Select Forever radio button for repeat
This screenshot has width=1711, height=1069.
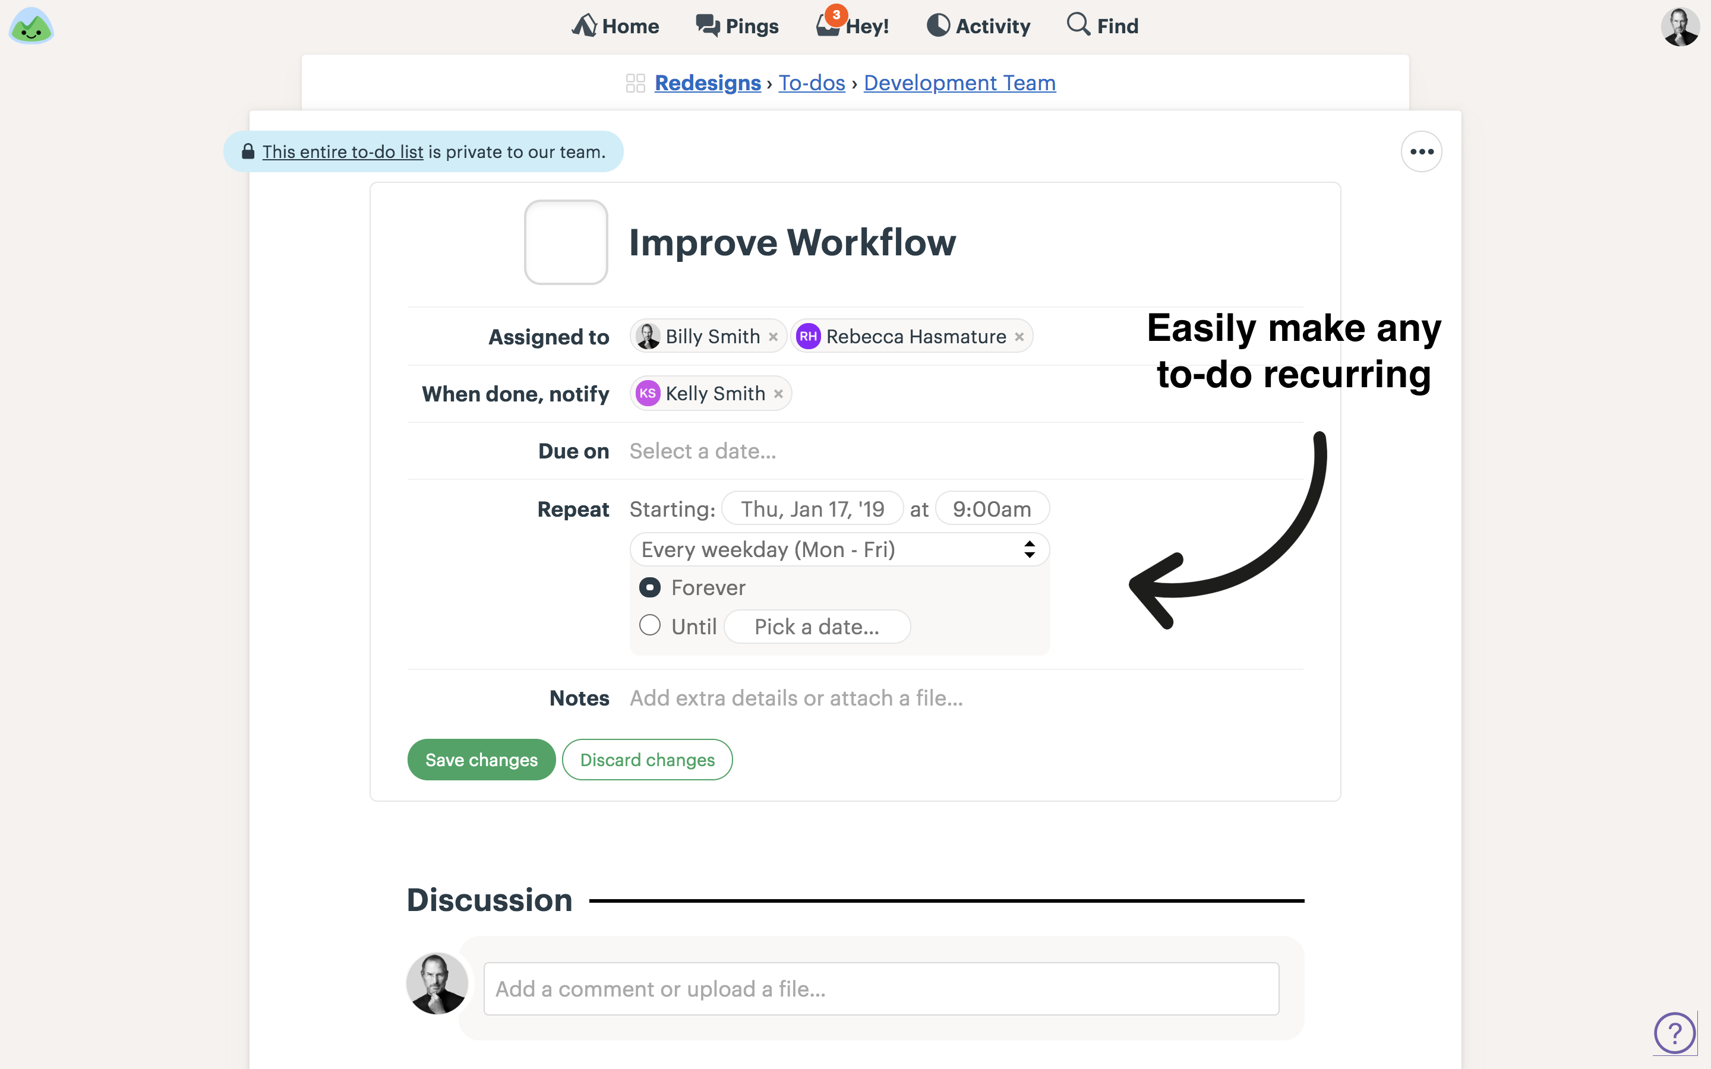coord(651,587)
